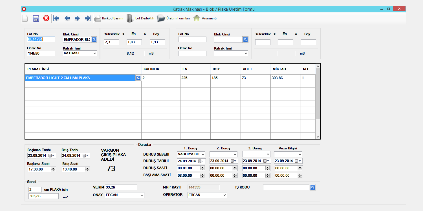
Task: Expand the KATRAK1 machine dropdown
Action: (x=94, y=53)
